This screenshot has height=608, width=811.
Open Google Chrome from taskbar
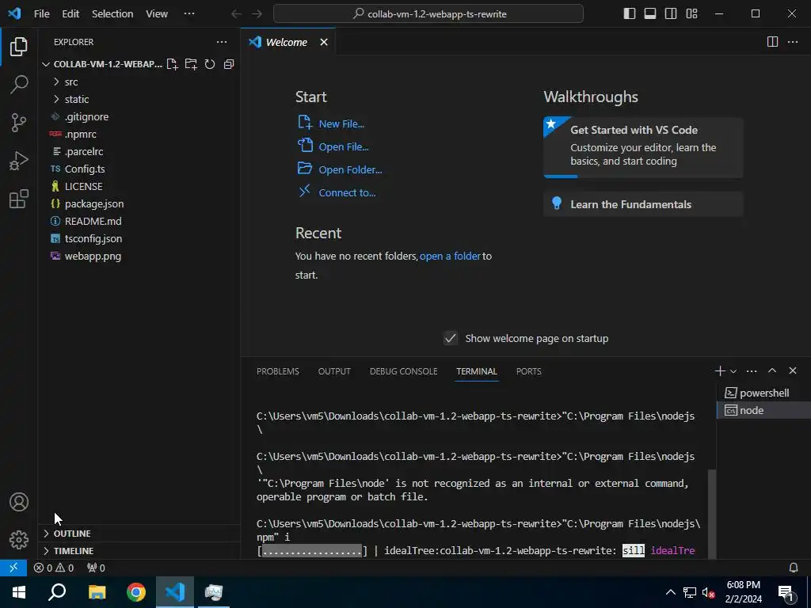[x=136, y=592]
